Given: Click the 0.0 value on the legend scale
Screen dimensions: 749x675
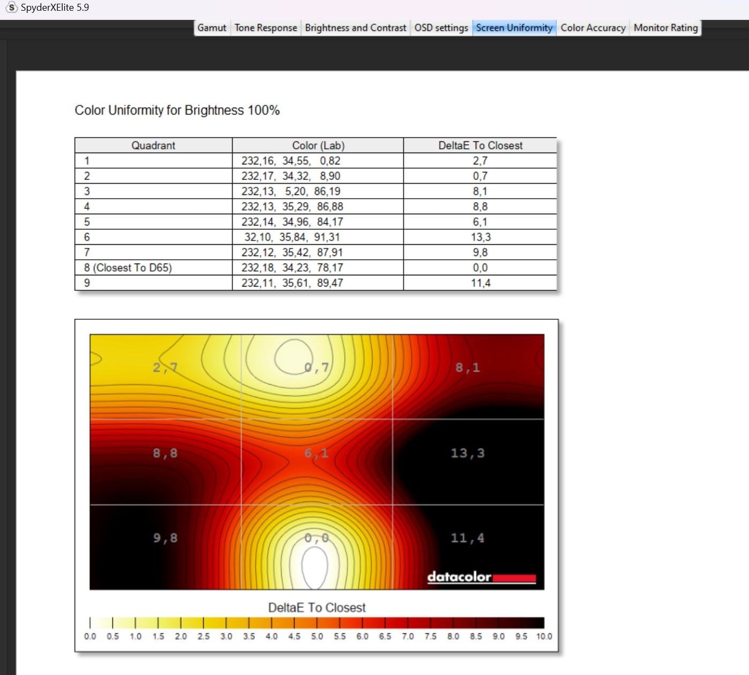Looking at the screenshot, I should click(90, 636).
